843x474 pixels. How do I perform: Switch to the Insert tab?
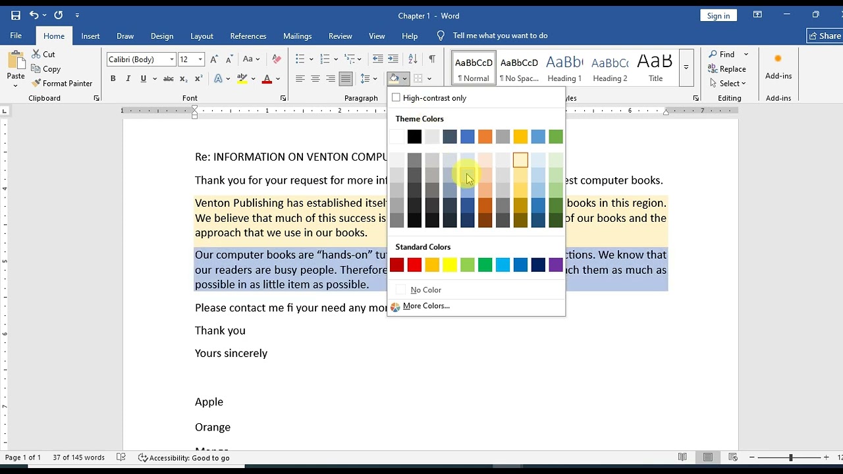coord(90,36)
